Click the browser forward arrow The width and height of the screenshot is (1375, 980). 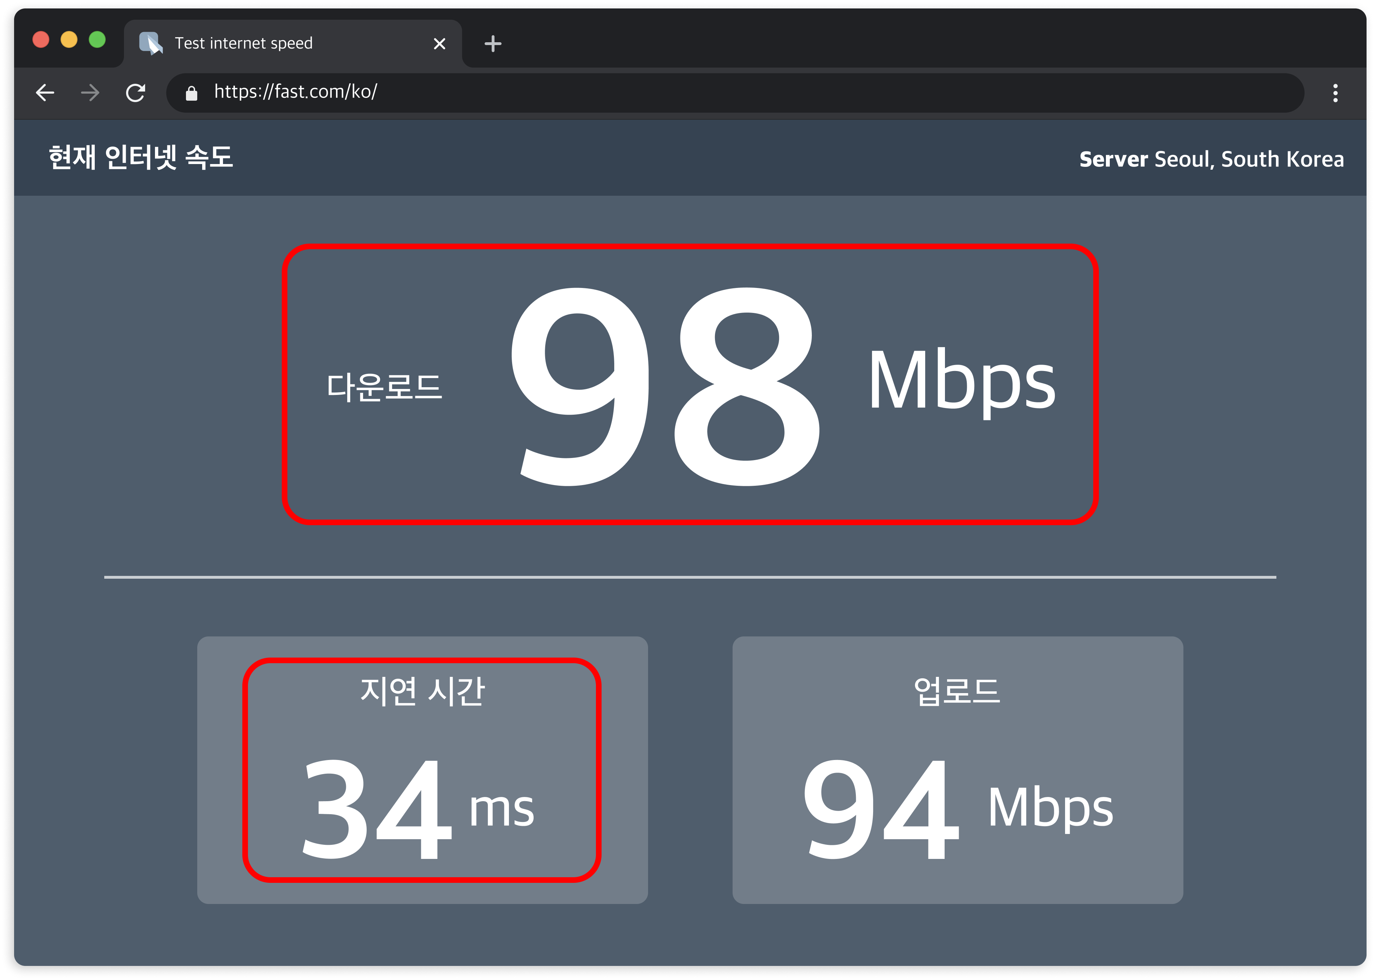[x=90, y=92]
